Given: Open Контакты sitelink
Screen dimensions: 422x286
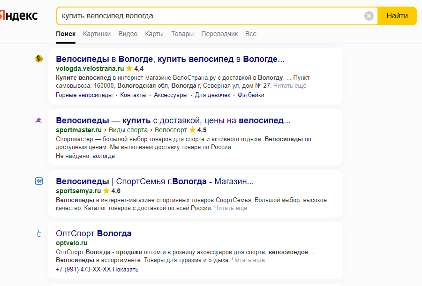Looking at the screenshot, I should coord(133,95).
